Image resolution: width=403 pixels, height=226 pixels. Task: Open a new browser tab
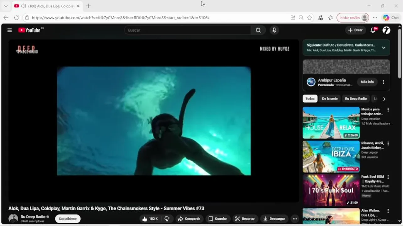(x=89, y=6)
